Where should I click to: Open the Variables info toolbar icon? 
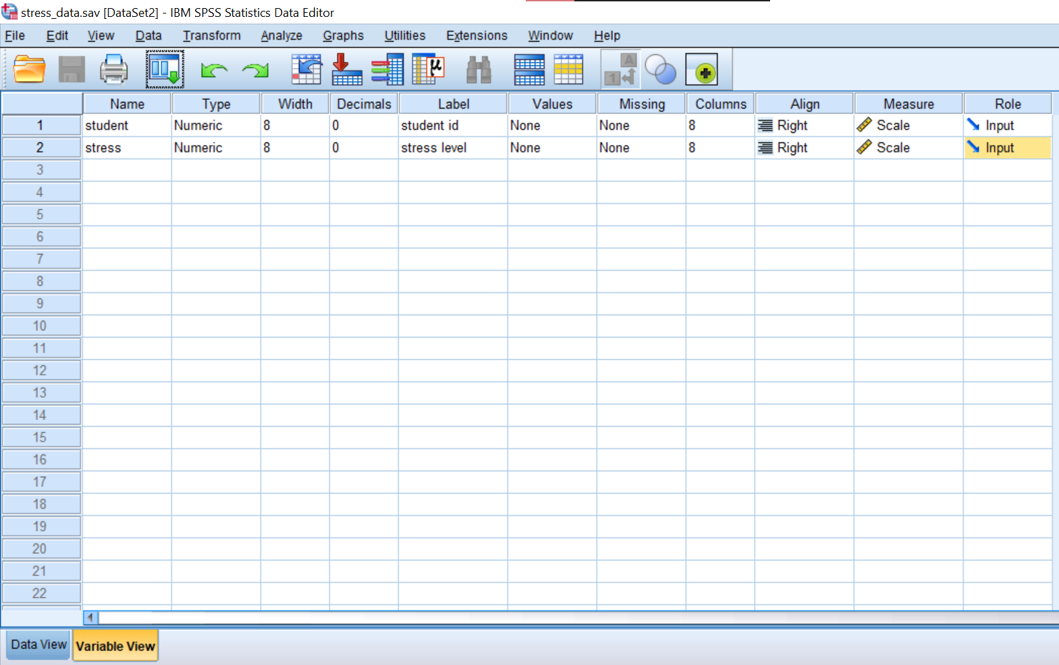coord(387,70)
